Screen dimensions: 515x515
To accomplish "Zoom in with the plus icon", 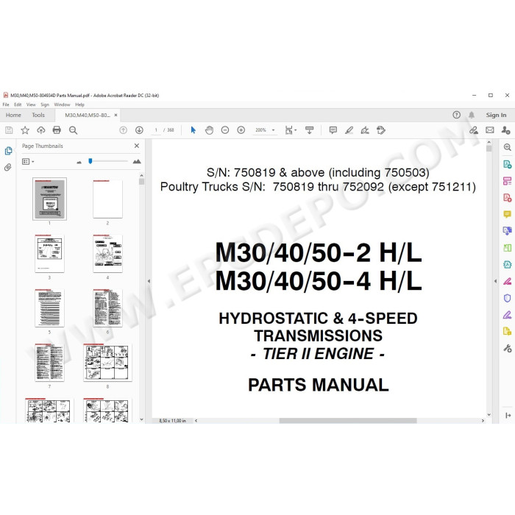I will [x=241, y=130].
